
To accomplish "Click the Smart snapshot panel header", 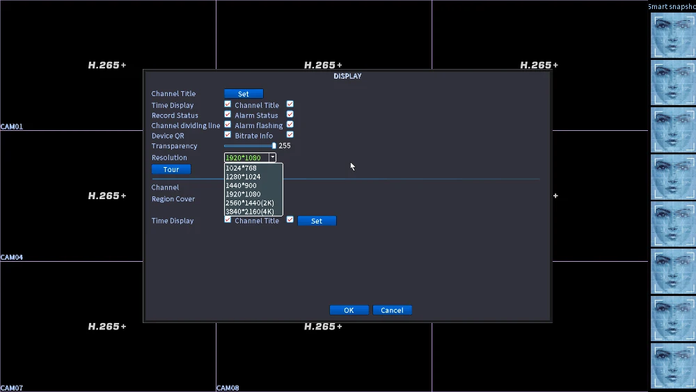I will pyautogui.click(x=672, y=6).
